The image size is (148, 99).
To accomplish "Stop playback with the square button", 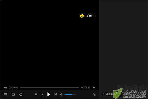I will click(36, 94).
